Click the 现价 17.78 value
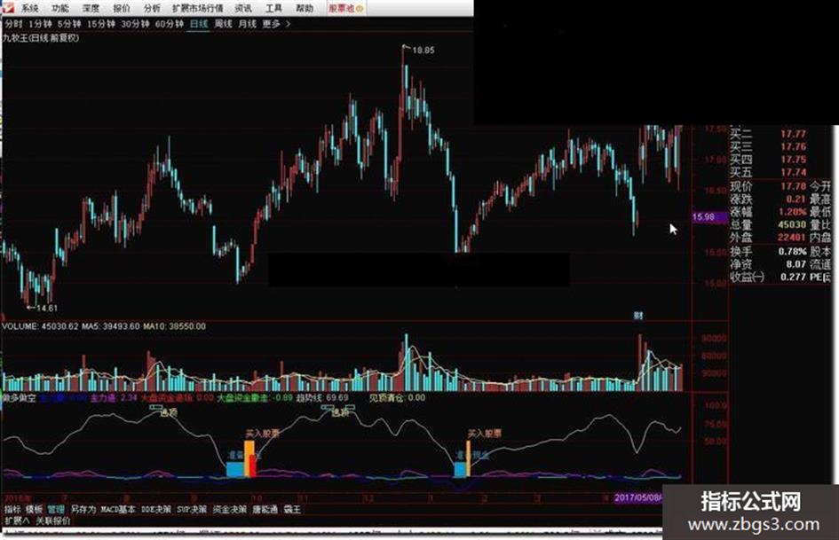The height and width of the screenshot is (540, 839). tap(793, 186)
